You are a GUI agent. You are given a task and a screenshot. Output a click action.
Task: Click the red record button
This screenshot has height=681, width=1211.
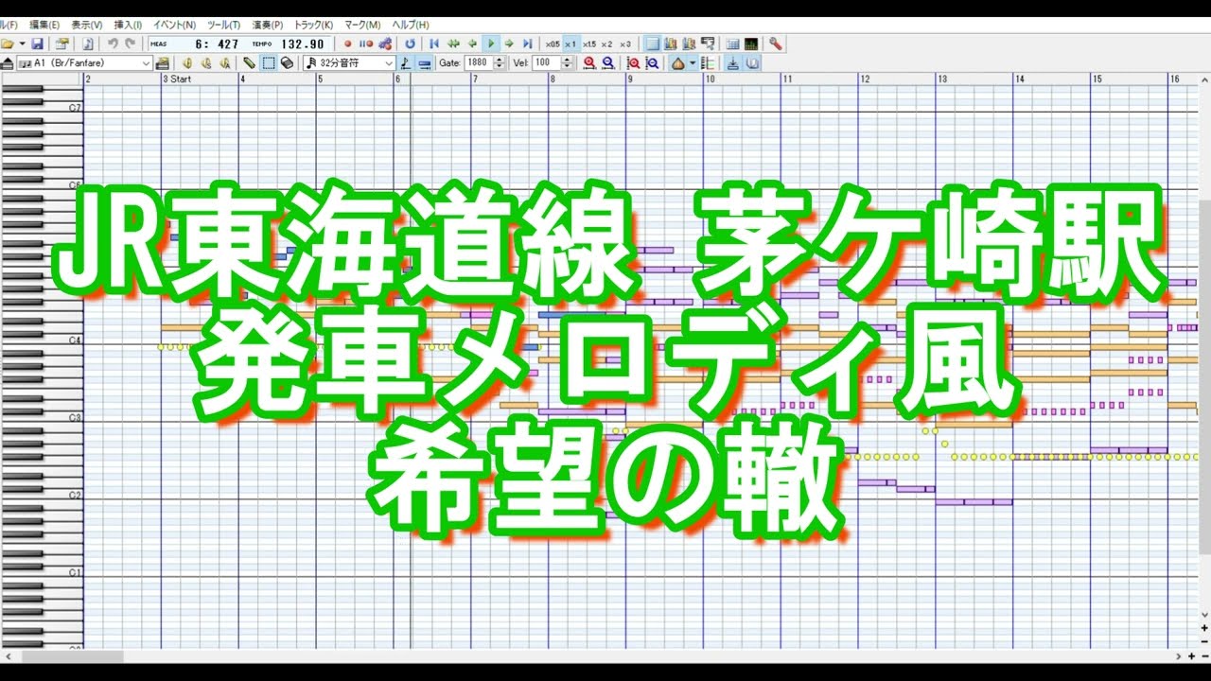[x=348, y=44]
